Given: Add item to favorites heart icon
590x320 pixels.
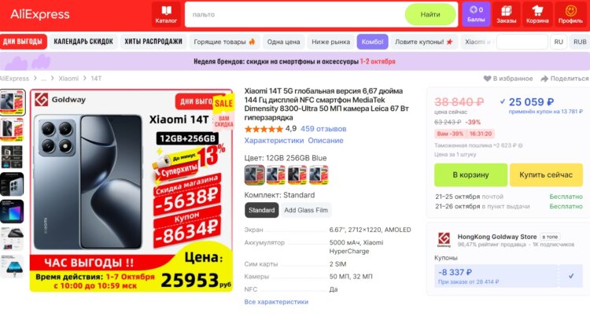Looking at the screenshot, I should pyautogui.click(x=487, y=79).
